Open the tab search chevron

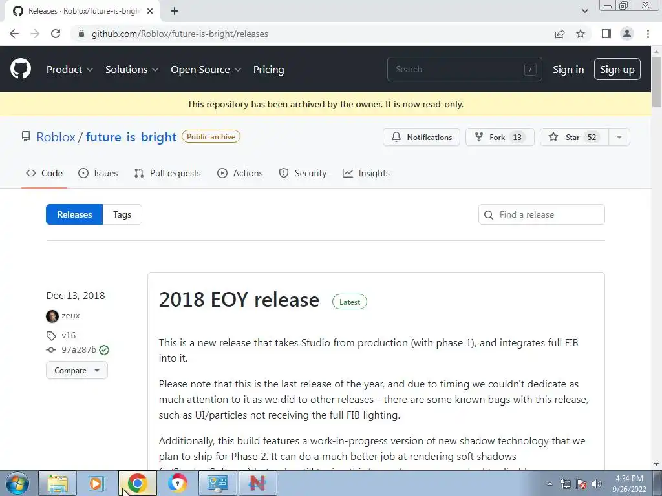[x=584, y=11]
